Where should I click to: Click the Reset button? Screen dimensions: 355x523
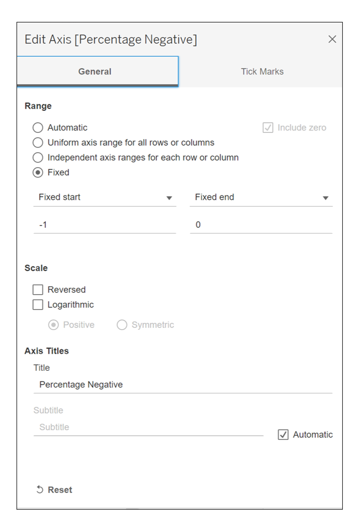59,490
